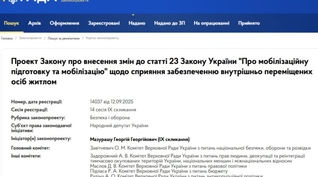Open initiator Мазурашу Георгій Георгійович link
Viewport: 318px width, 177px height.
click(x=140, y=140)
